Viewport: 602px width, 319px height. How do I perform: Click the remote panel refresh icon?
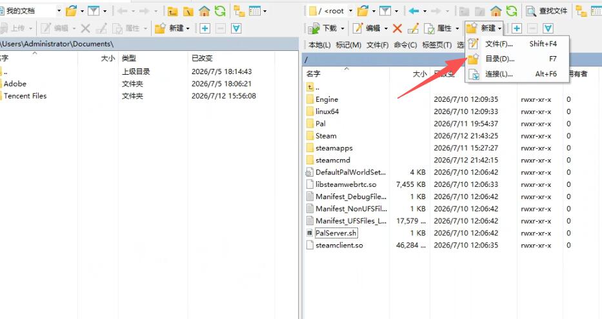(x=512, y=11)
